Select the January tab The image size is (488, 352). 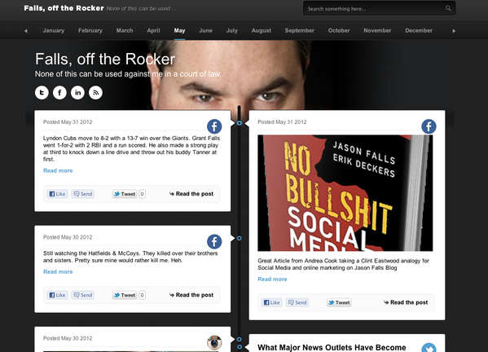[x=54, y=30]
